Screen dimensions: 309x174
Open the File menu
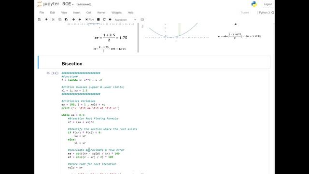(42, 13)
